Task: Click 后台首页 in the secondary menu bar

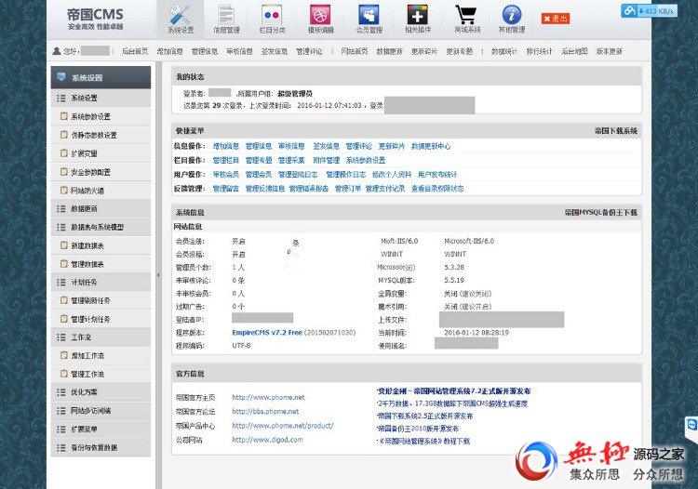Action: pyautogui.click(x=135, y=52)
